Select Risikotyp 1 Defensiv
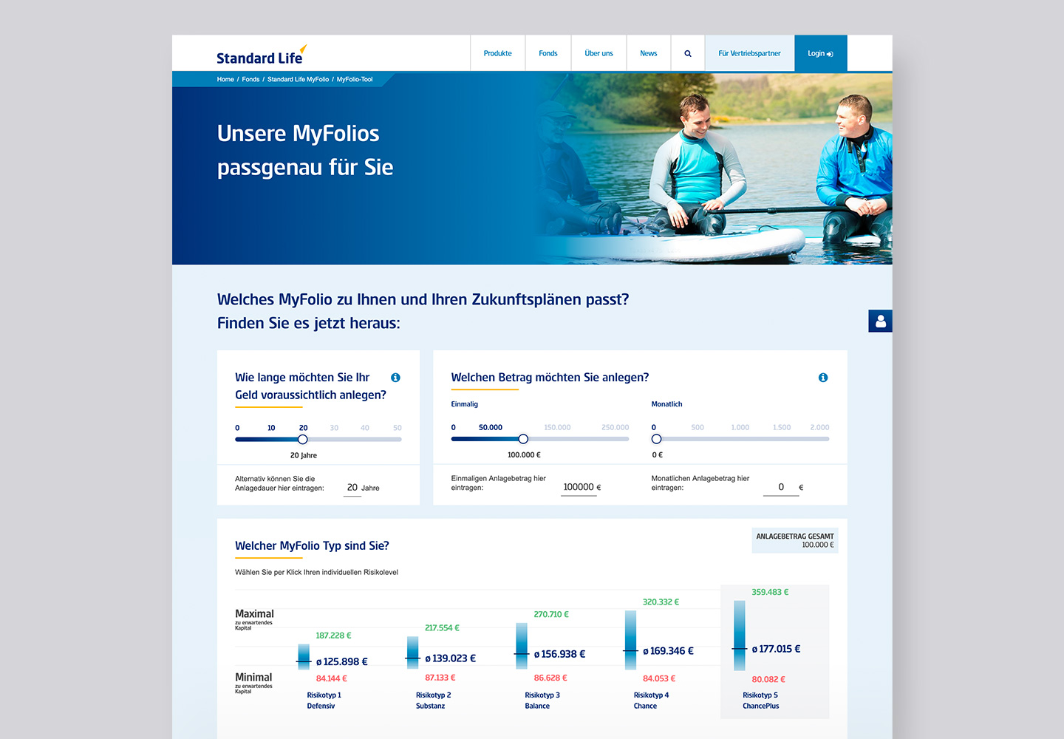The height and width of the screenshot is (739, 1064). [x=324, y=701]
